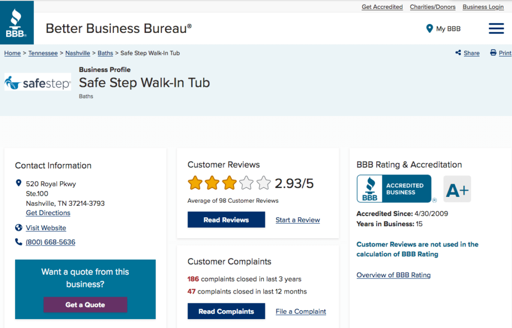Click the Share icon
512x328 pixels.
(457, 53)
